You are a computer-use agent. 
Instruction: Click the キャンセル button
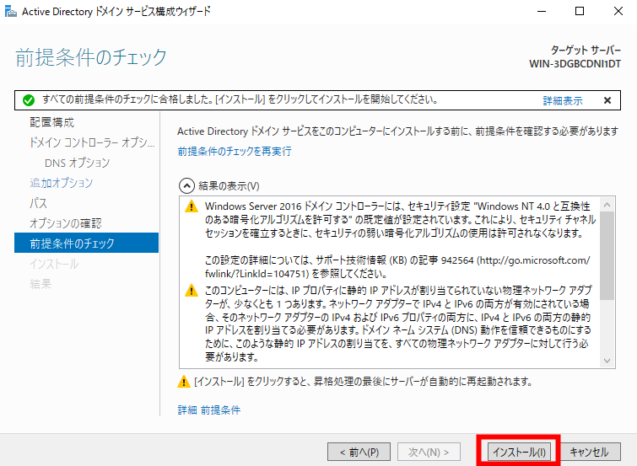[x=589, y=452]
